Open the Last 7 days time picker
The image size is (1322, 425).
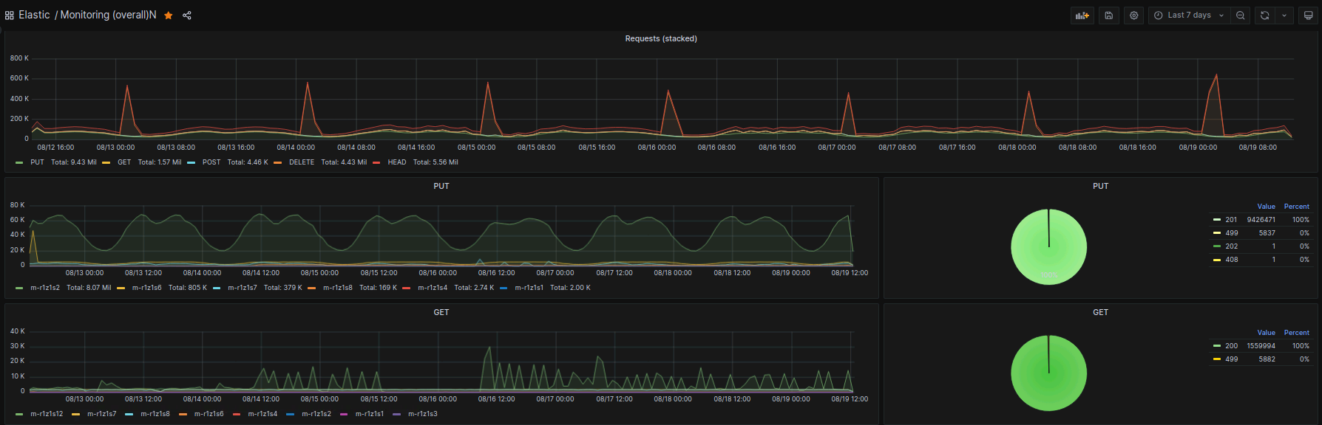pyautogui.click(x=1189, y=15)
